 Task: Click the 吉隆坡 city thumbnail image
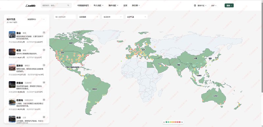[x=12, y=84]
